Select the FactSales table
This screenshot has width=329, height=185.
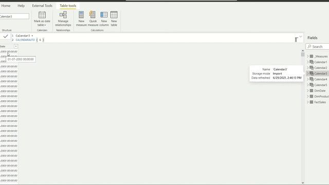(x=320, y=102)
